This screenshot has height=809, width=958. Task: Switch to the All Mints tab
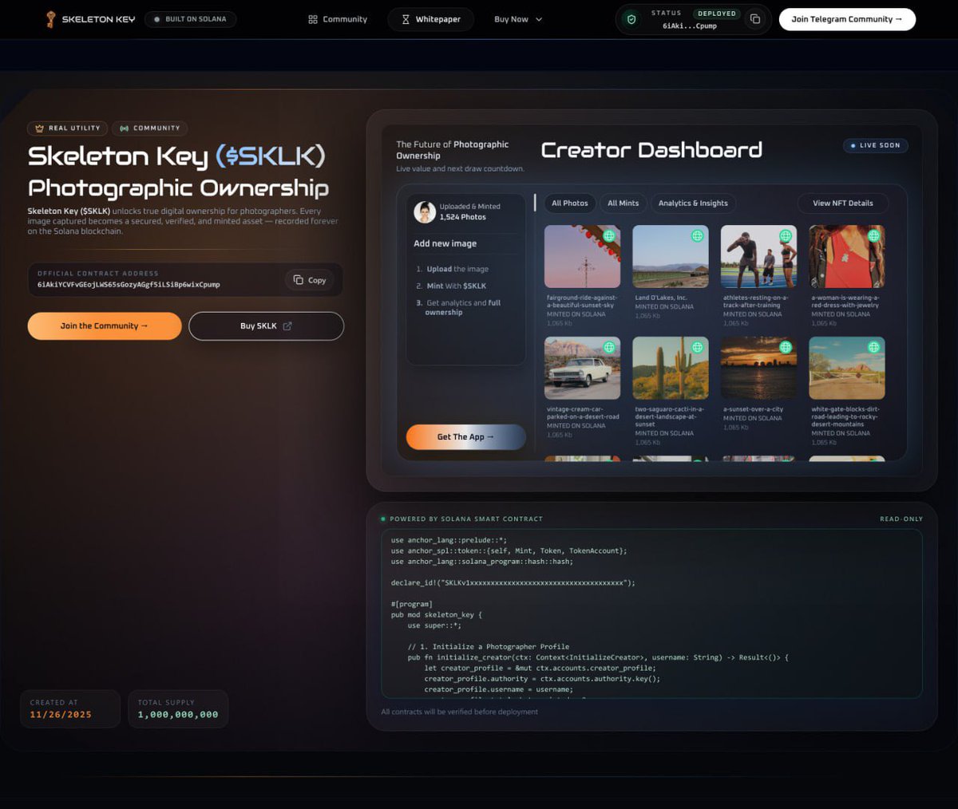tap(623, 203)
